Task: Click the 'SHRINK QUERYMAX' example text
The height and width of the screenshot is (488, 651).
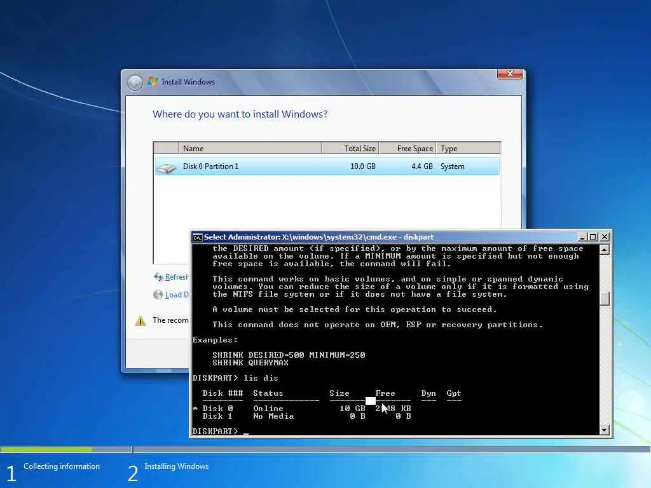Action: pyautogui.click(x=250, y=363)
